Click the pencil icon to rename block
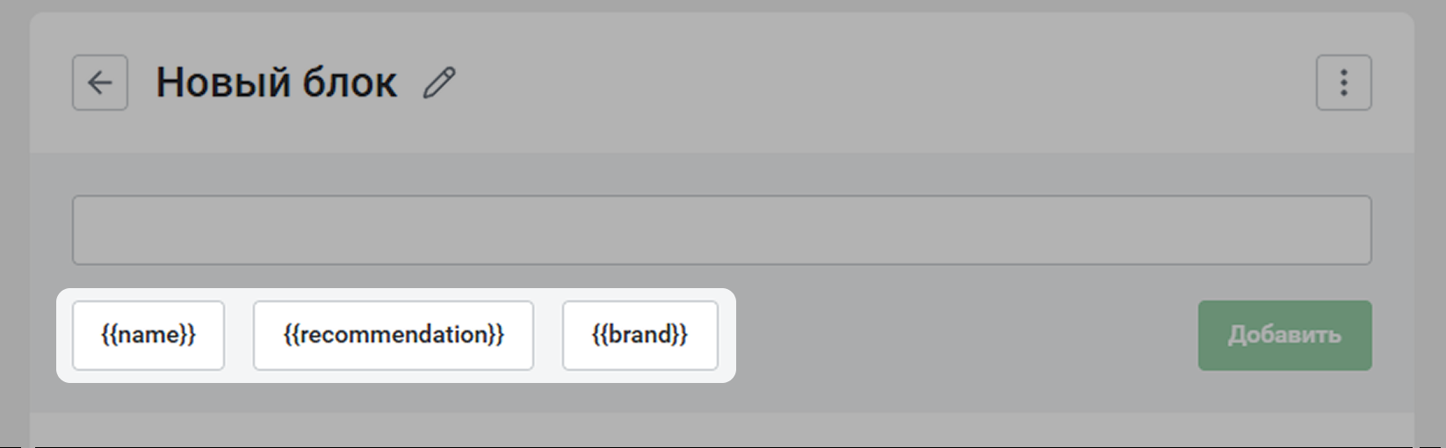The height and width of the screenshot is (448, 1446). click(x=439, y=83)
